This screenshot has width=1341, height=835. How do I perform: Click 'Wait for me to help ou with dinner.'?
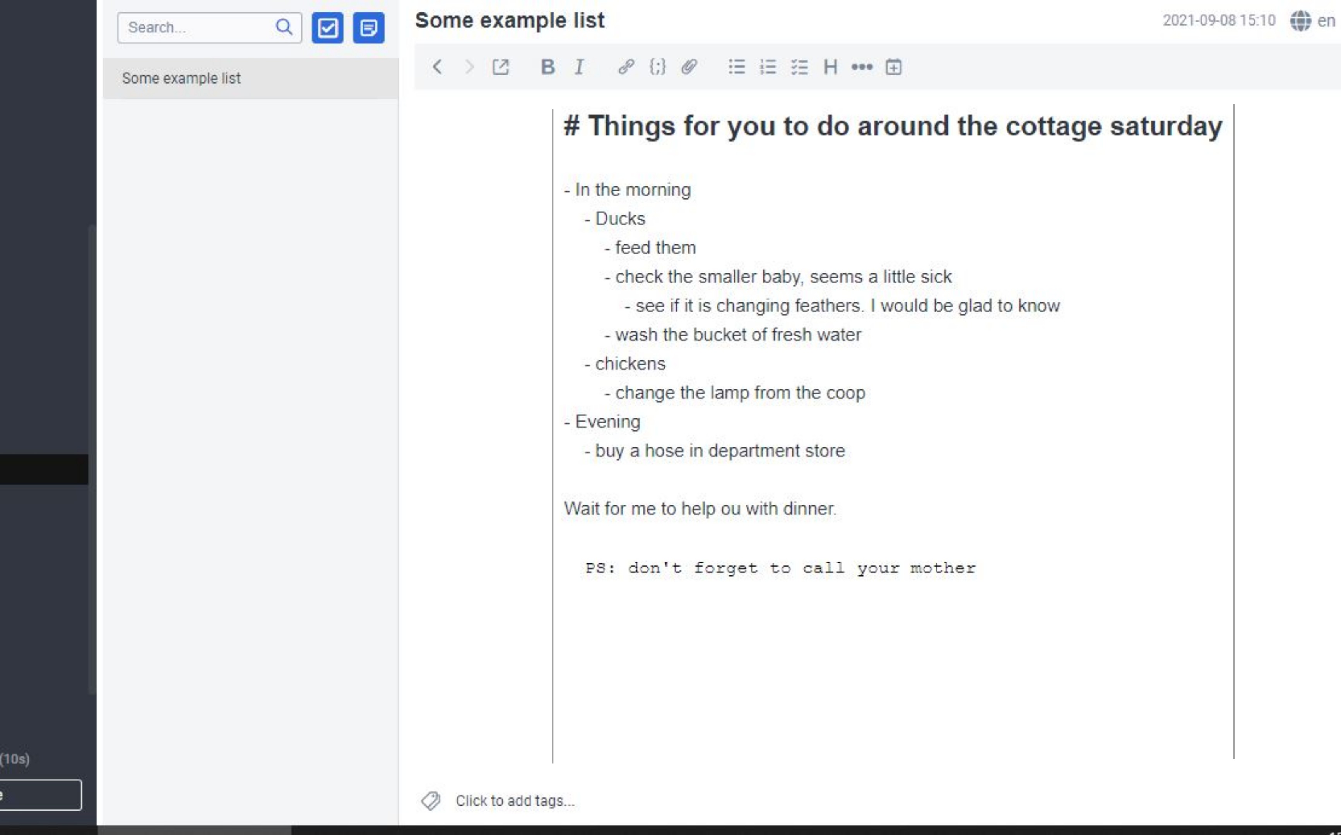coord(700,509)
